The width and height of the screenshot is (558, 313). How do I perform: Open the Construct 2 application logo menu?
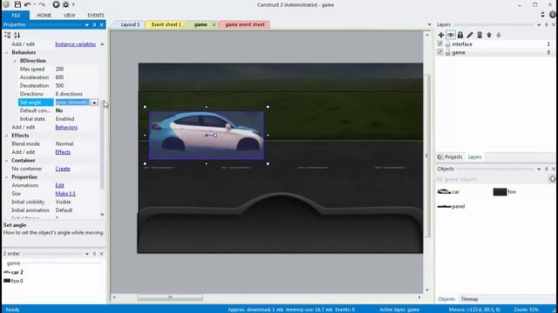click(x=6, y=4)
